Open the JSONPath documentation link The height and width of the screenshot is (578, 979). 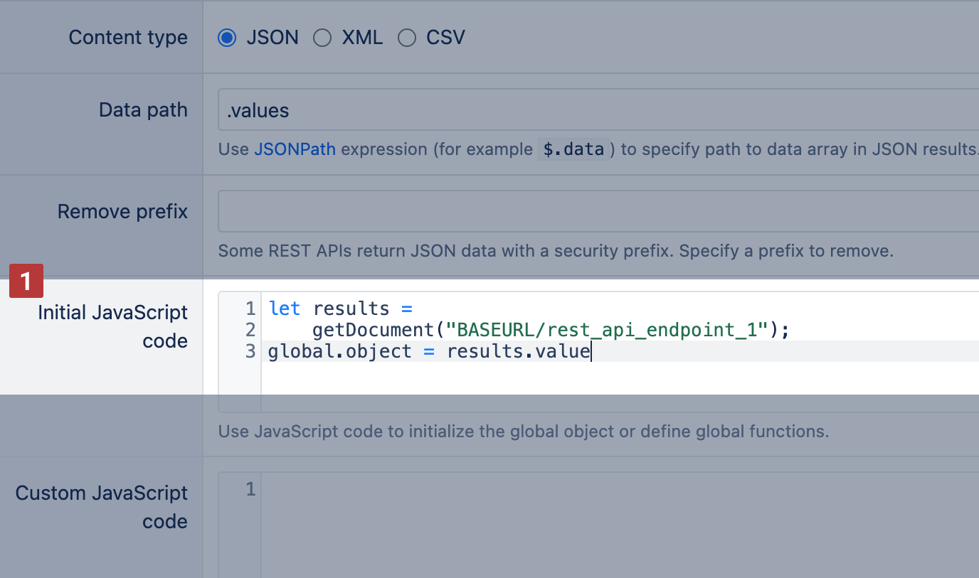[295, 149]
